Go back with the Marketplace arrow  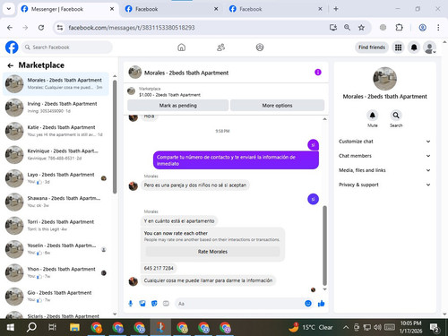click(11, 65)
